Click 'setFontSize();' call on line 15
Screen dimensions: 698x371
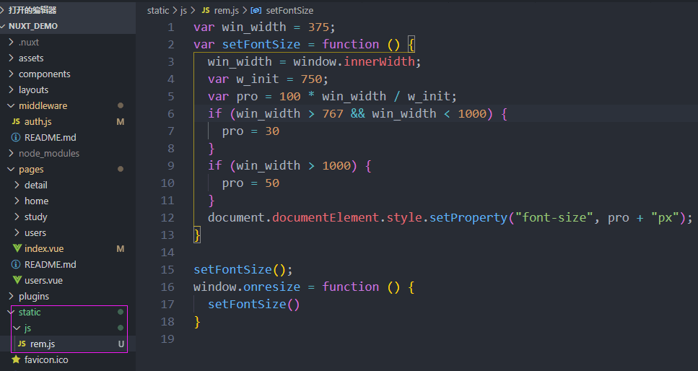(x=243, y=269)
